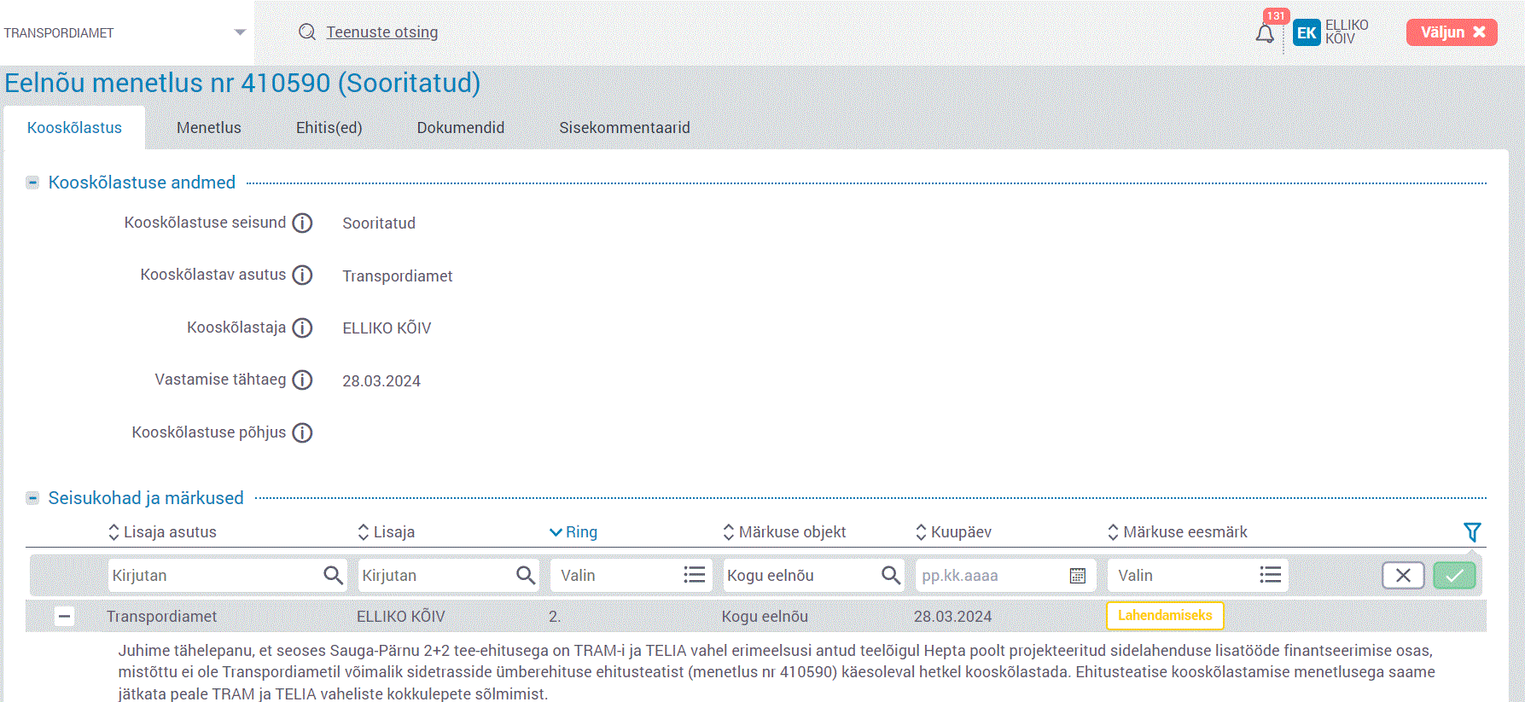Sort table by Lisaja asutus

(x=162, y=532)
